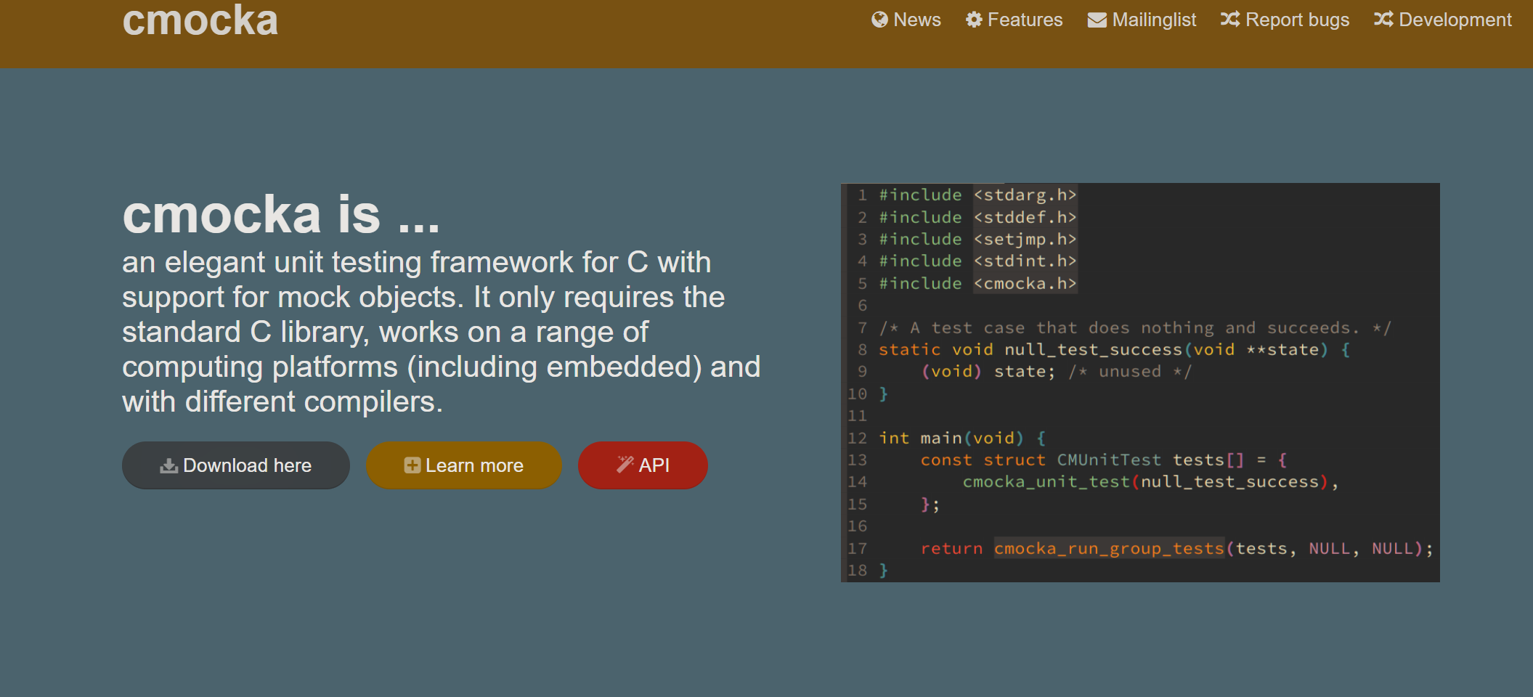Image resolution: width=1533 pixels, height=697 pixels.
Task: Click code line '#include <stdarg.h>'
Action: point(977,195)
